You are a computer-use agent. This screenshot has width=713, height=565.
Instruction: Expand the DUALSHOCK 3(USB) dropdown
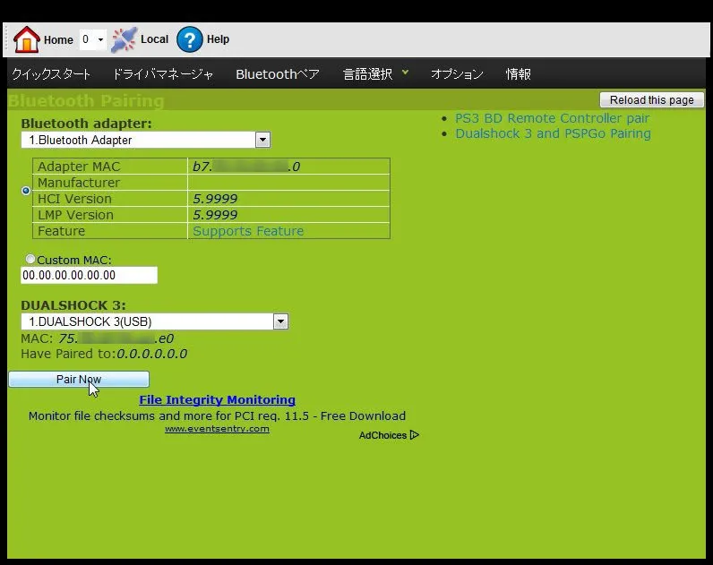pos(280,321)
